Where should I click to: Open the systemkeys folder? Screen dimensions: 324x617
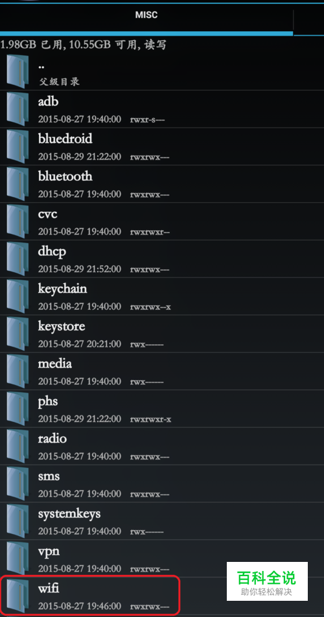point(162,521)
